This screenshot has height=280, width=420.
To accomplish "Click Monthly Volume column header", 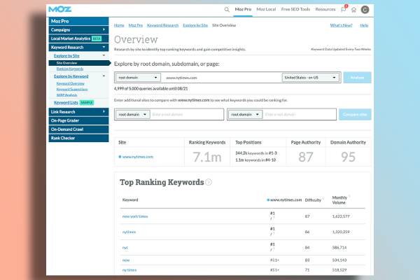I will 339,200.
